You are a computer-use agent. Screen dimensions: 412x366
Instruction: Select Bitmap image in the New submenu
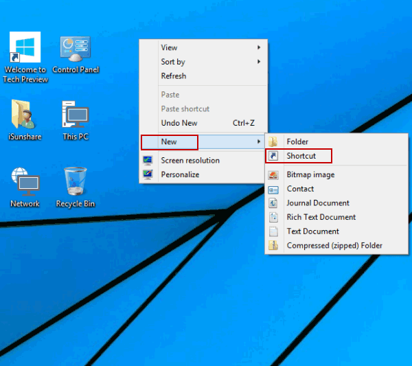310,175
